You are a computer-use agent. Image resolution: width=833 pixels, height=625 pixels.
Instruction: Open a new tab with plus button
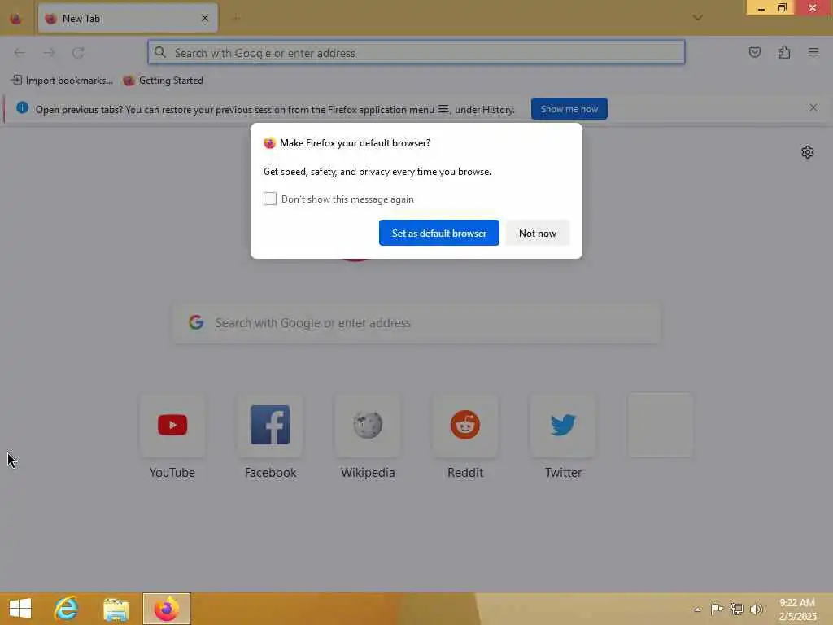(x=237, y=18)
